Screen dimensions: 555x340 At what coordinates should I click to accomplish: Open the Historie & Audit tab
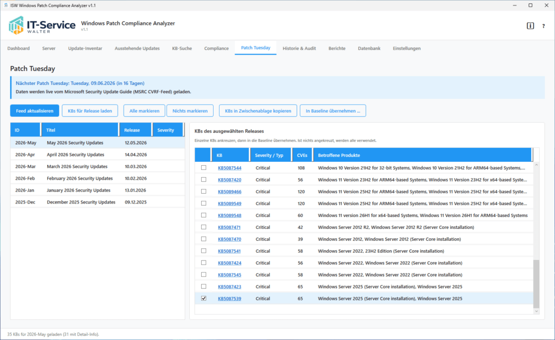[299, 48]
